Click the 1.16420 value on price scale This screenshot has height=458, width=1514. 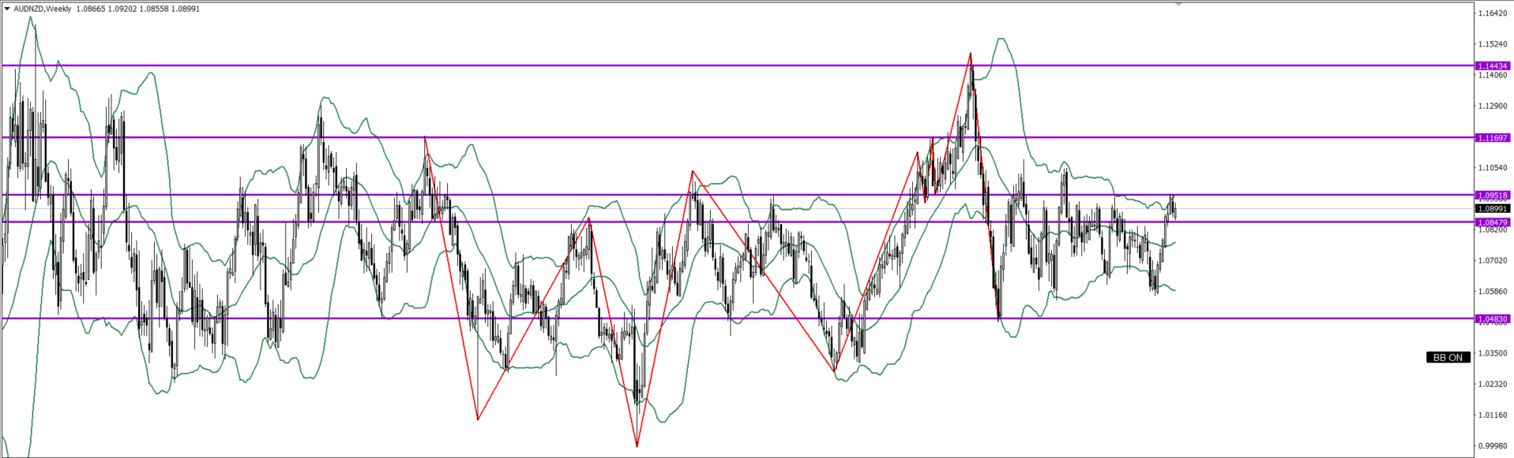(1493, 13)
